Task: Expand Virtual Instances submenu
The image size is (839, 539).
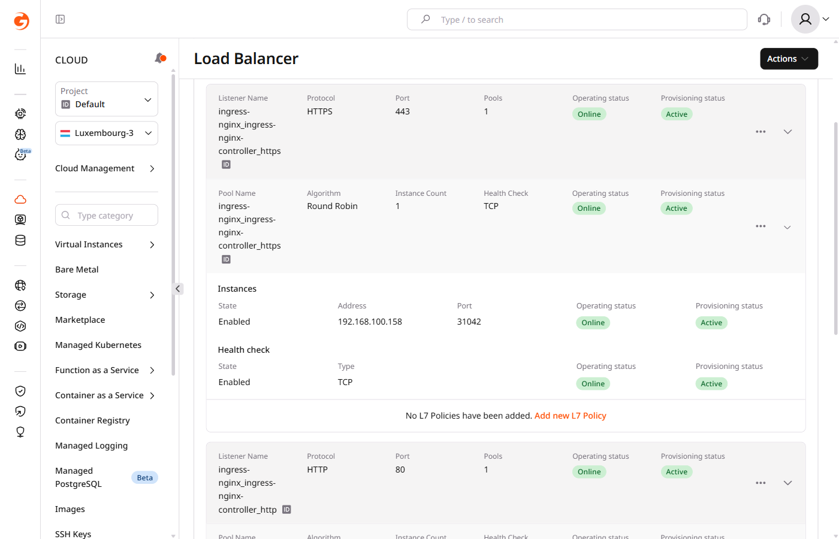Action: click(105, 244)
